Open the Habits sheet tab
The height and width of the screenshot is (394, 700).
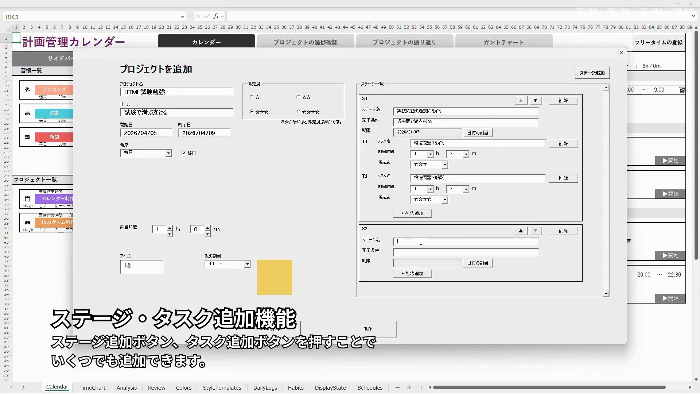tap(295, 388)
